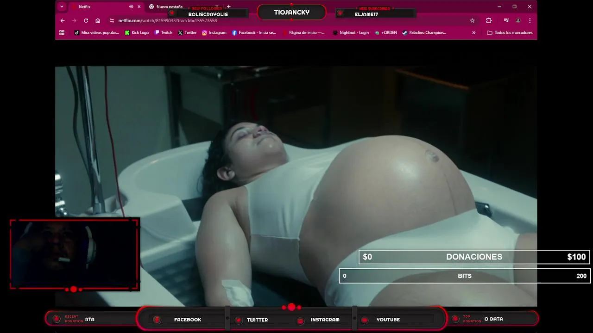Expand hidden bookmarks chevron
The width and height of the screenshot is (593, 333).
click(473, 33)
